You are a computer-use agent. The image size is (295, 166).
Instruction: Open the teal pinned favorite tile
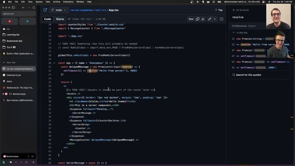tap(28, 21)
